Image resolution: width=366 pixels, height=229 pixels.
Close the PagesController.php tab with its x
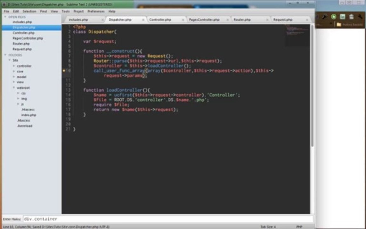tap(227, 20)
